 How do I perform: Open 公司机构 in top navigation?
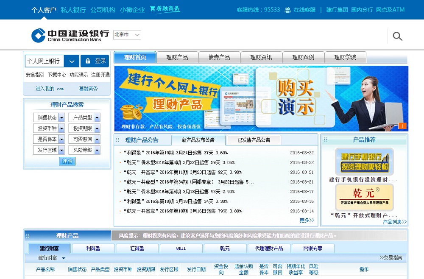coord(103,10)
